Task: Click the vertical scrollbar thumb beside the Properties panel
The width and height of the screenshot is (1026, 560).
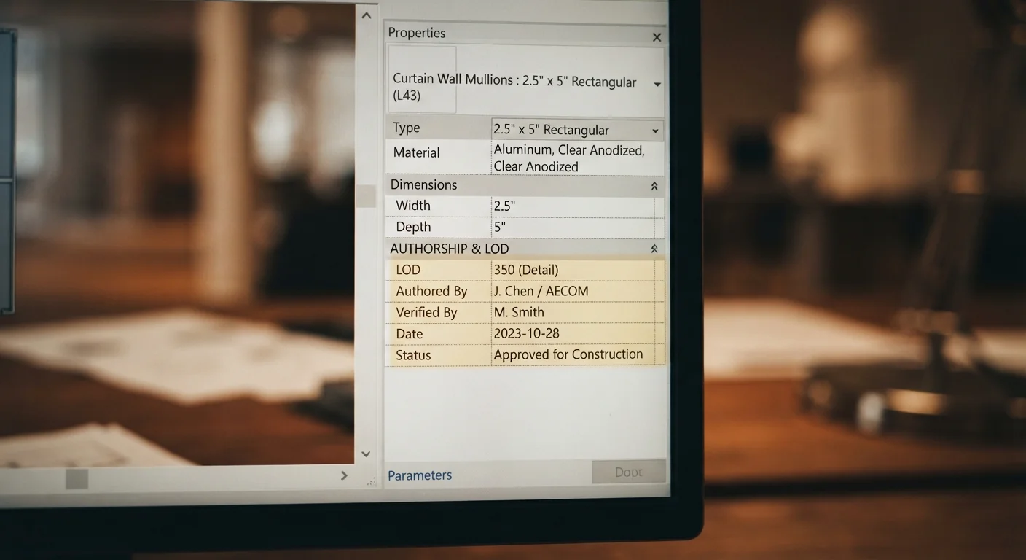Action: [x=367, y=196]
